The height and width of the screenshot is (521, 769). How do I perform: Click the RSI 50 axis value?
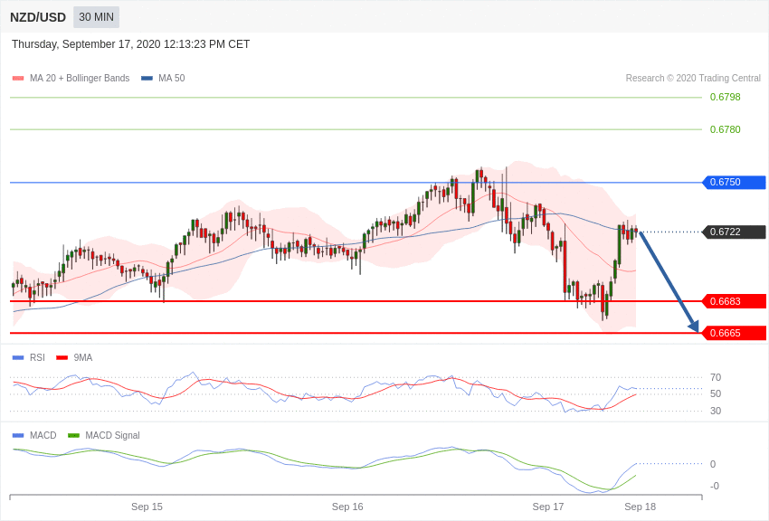[x=716, y=393]
